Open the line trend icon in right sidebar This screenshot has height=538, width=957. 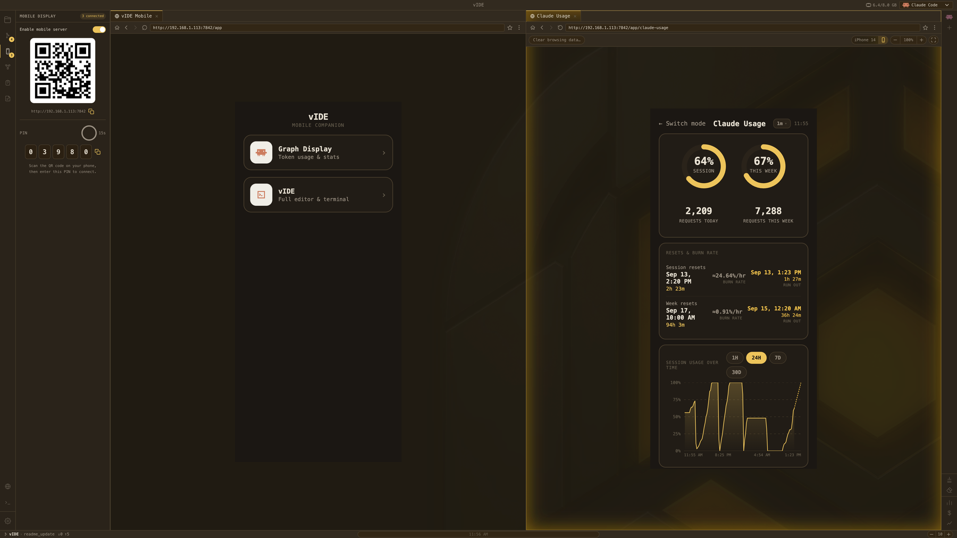click(x=949, y=523)
